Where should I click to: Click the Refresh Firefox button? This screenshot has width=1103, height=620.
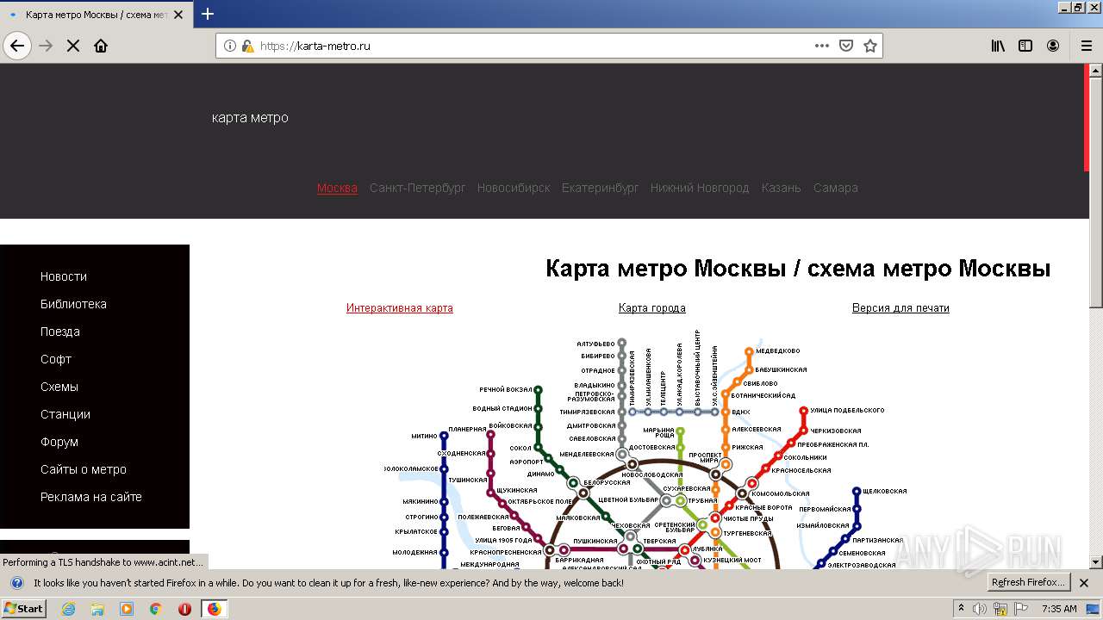1029,583
